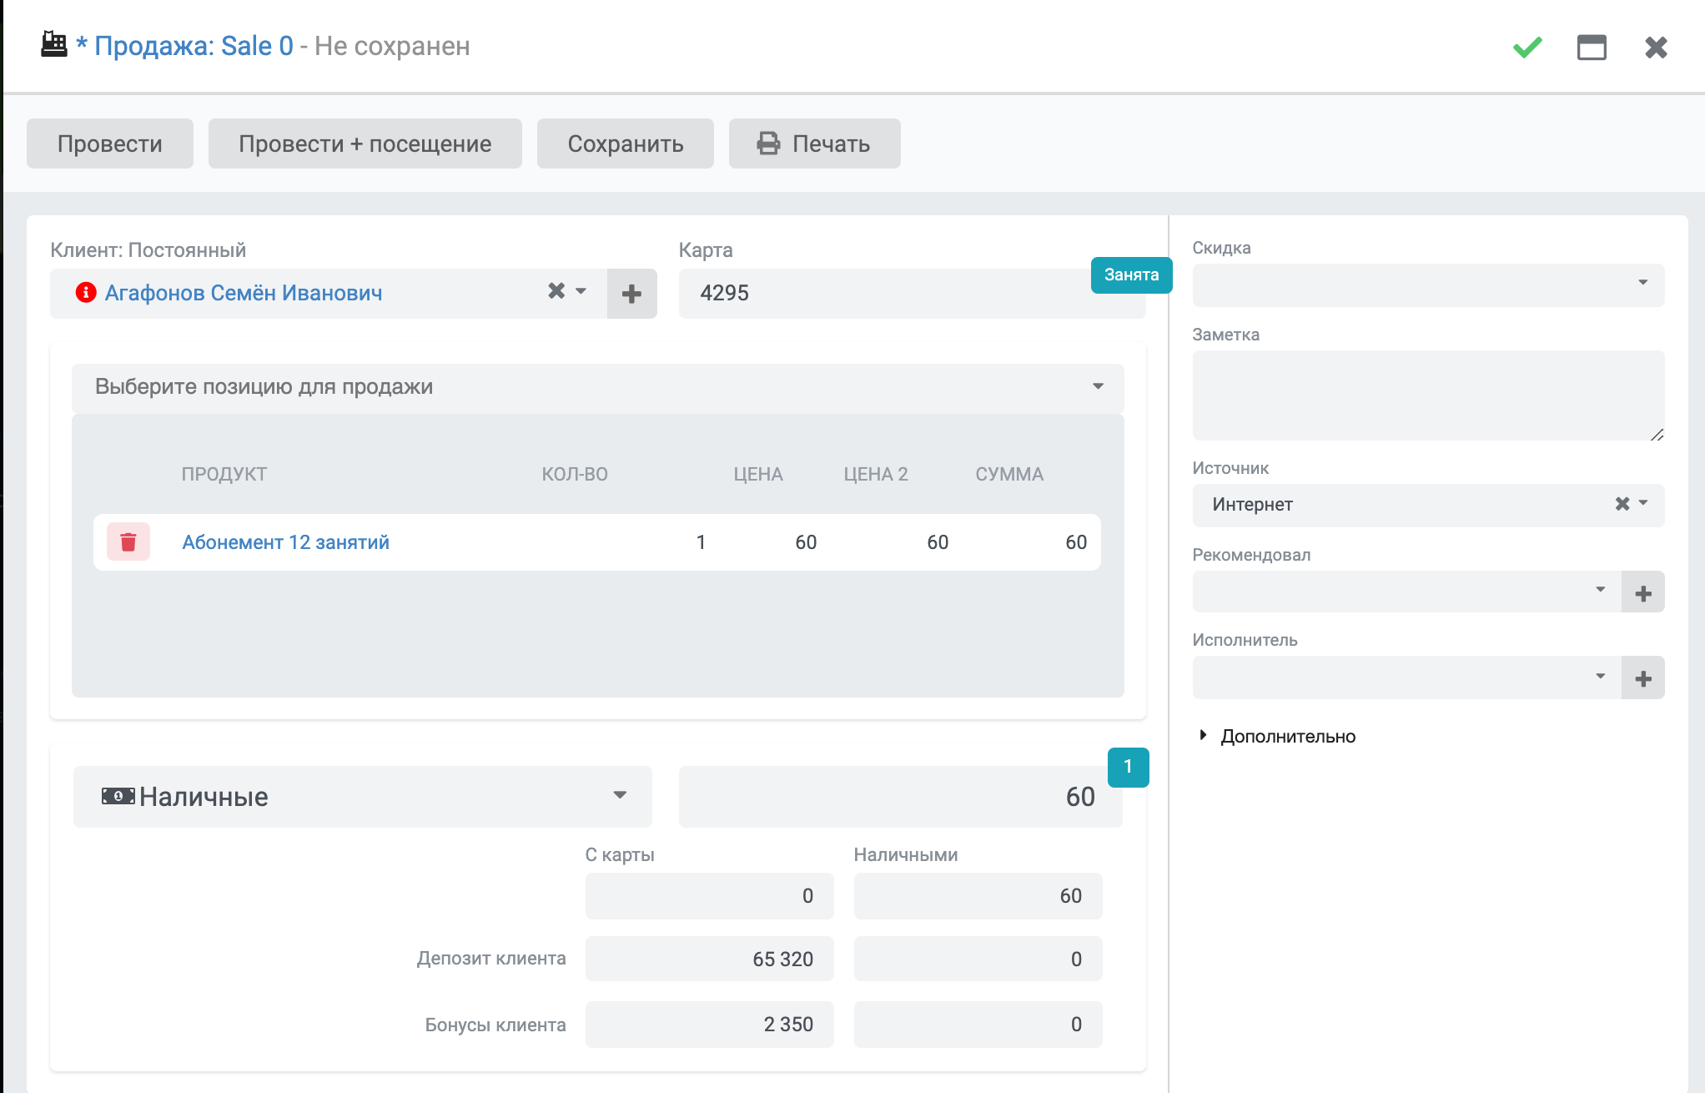Clear the selected client Агафонов
This screenshot has width=1705, height=1093.
[x=556, y=290]
